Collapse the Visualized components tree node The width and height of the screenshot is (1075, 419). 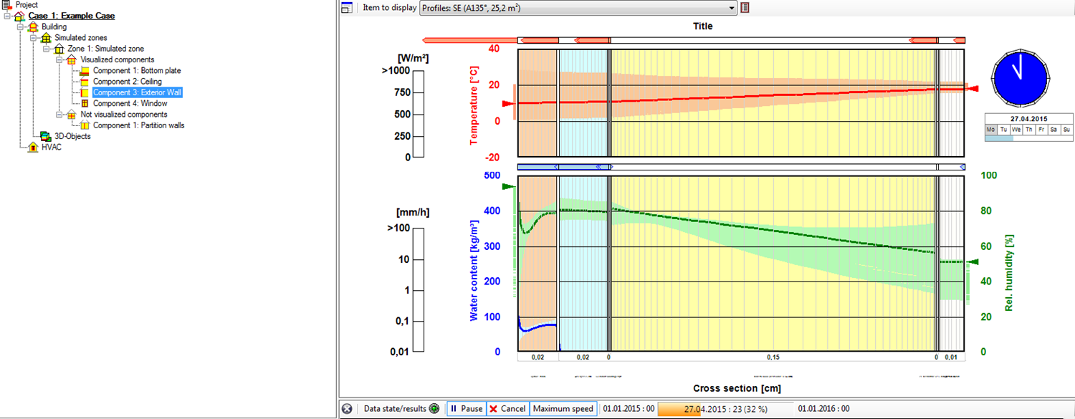(59, 59)
